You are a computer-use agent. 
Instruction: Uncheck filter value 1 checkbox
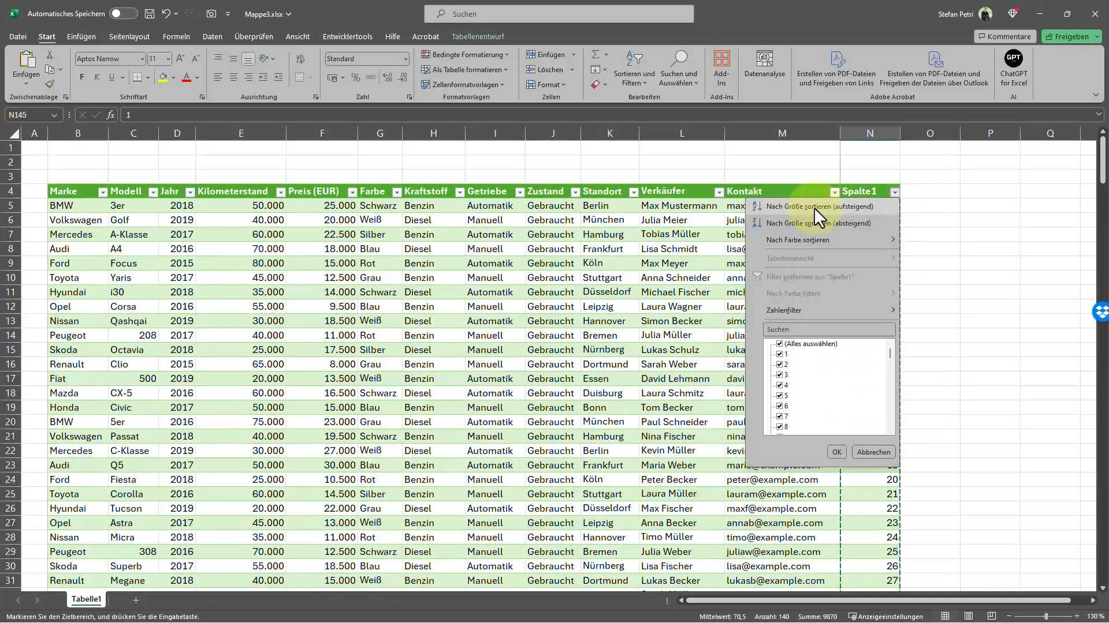[779, 354]
